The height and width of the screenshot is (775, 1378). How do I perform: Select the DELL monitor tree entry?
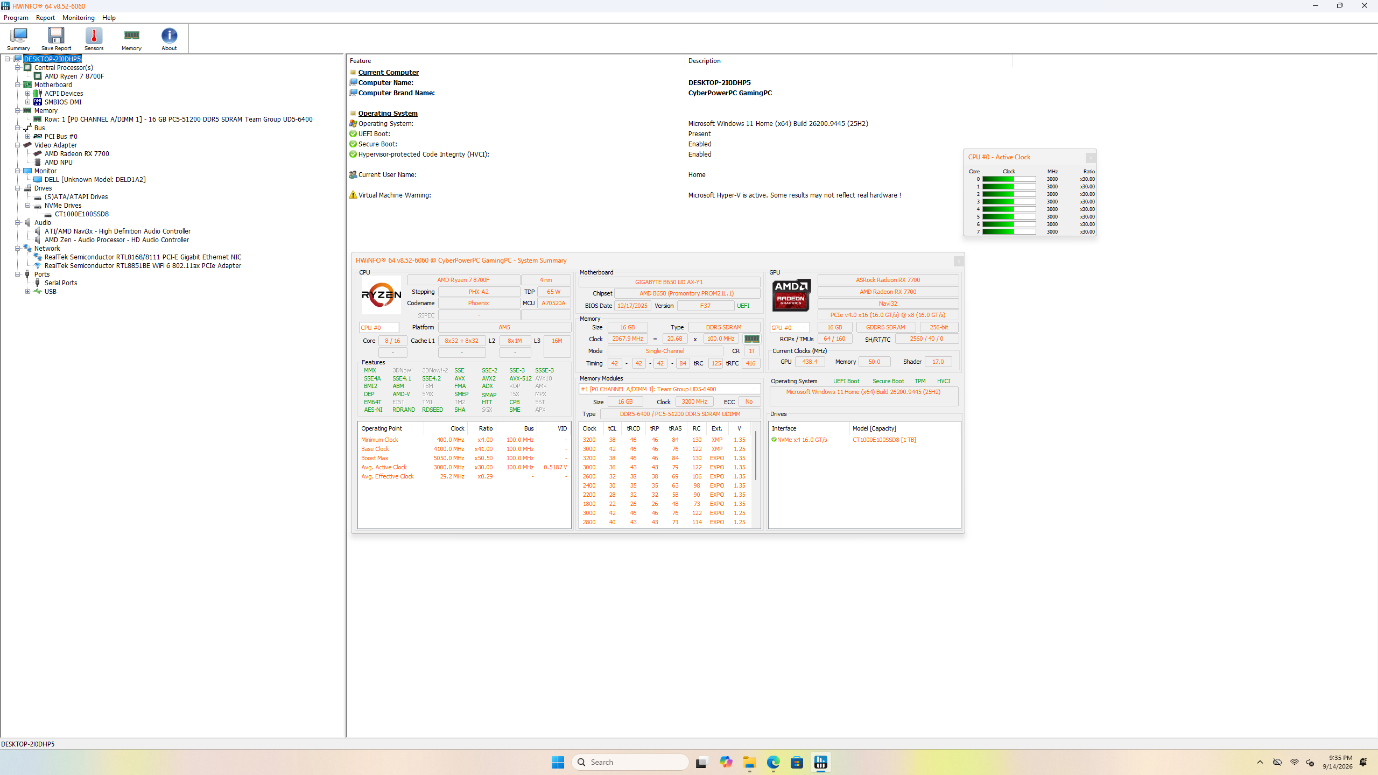point(95,180)
